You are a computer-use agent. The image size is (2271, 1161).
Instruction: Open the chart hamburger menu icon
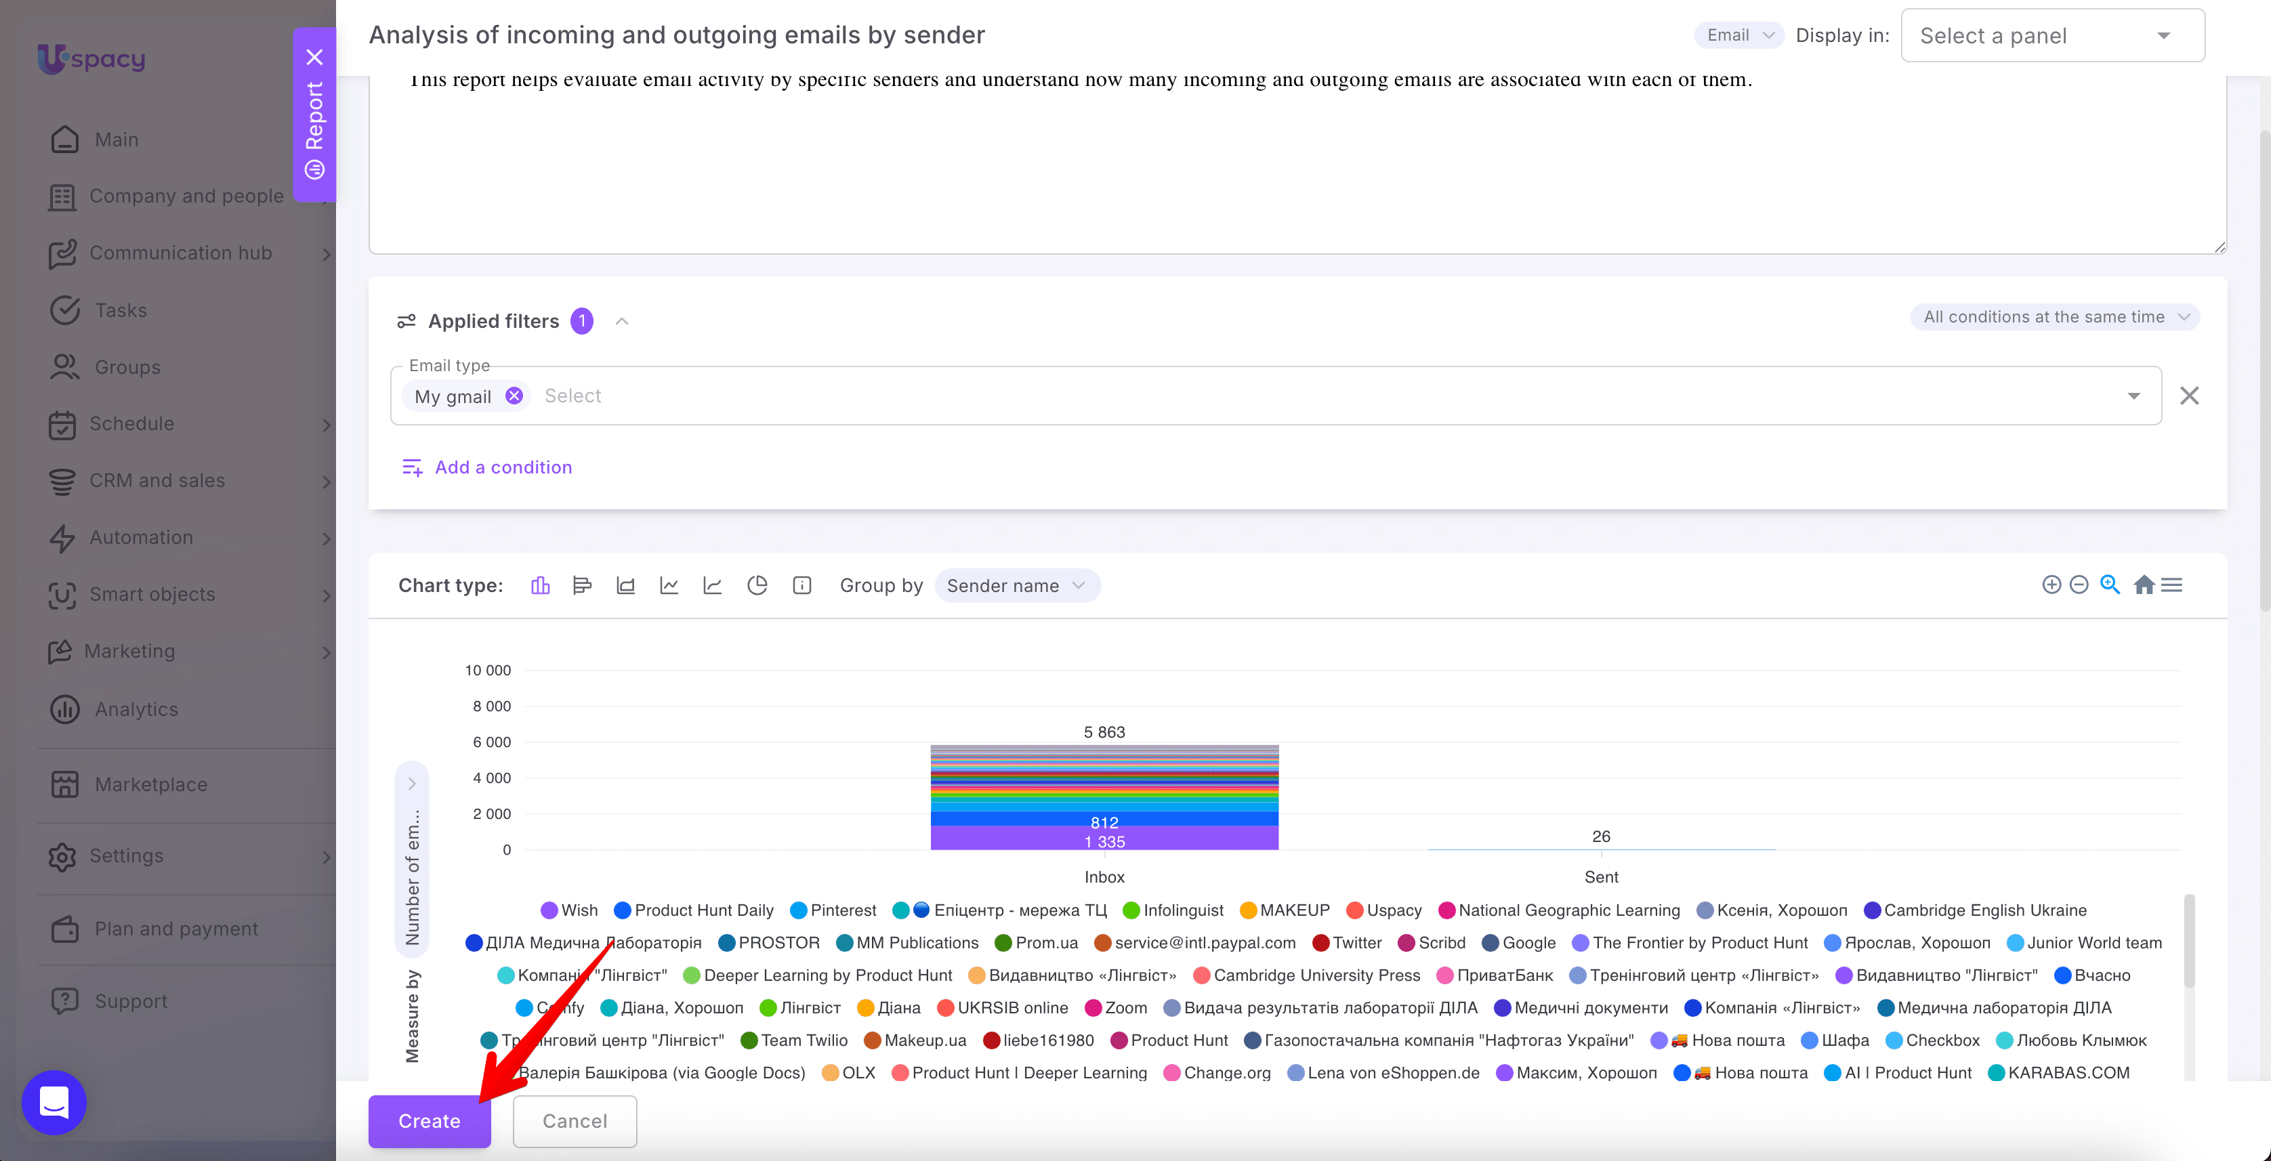(2172, 585)
